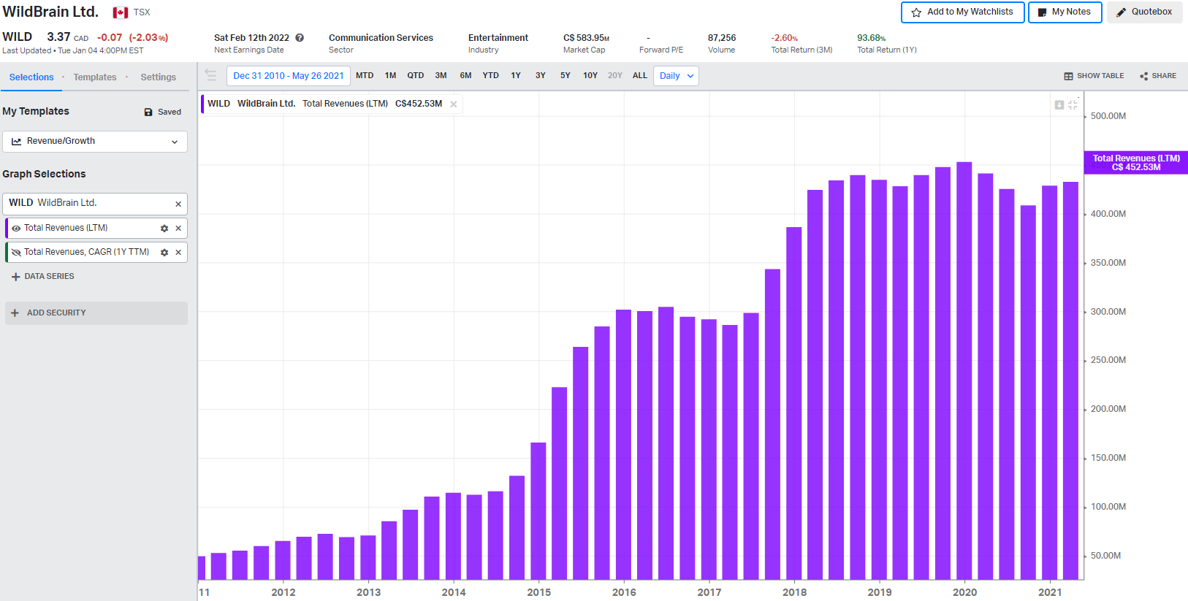Select 1Y time range
Image resolution: width=1188 pixels, height=601 pixels.
click(x=516, y=76)
